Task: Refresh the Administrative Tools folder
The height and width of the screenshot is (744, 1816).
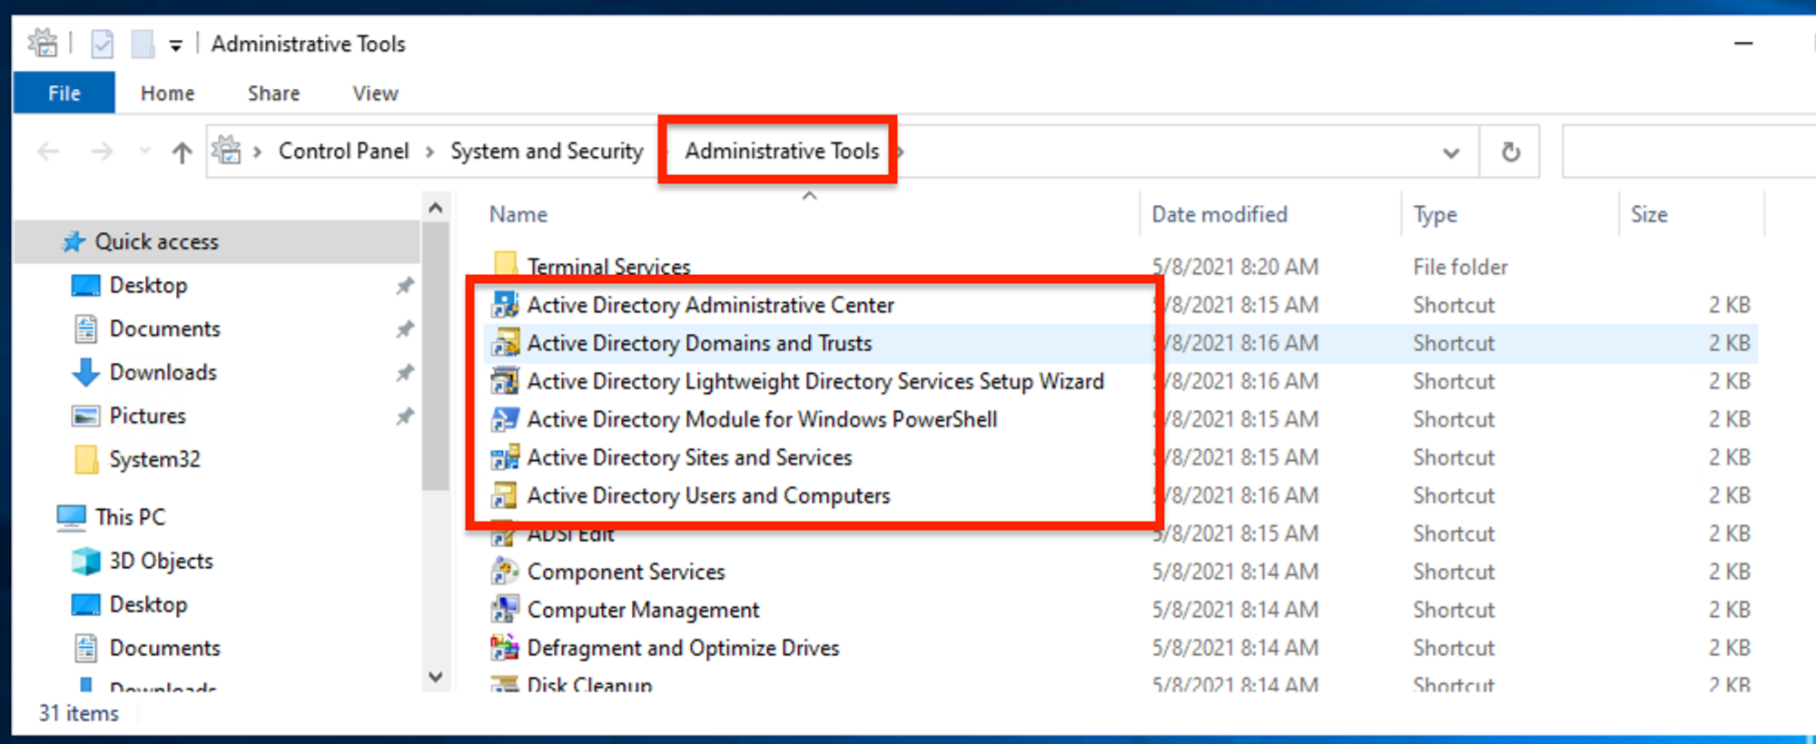Action: (1510, 152)
